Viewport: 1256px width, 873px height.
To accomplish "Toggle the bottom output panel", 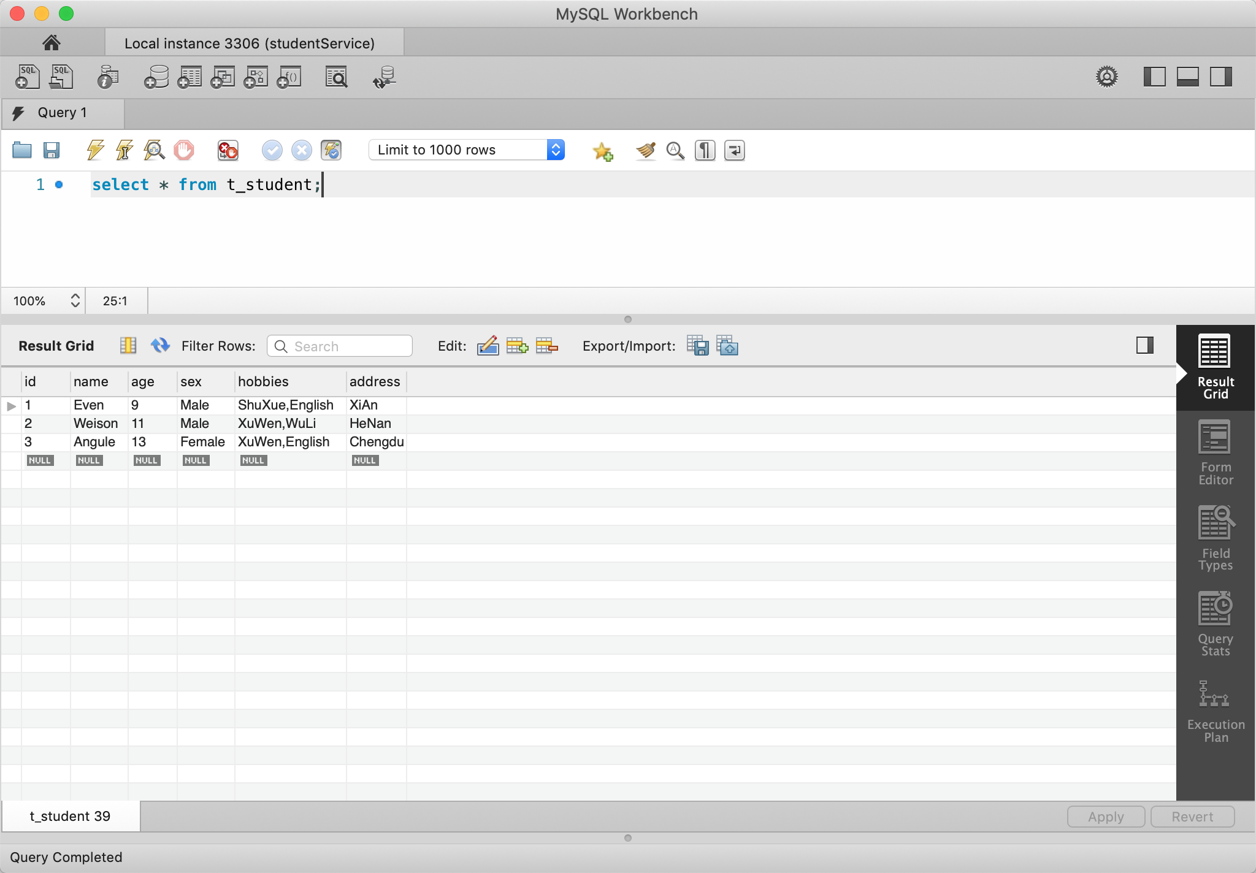I will point(1188,77).
